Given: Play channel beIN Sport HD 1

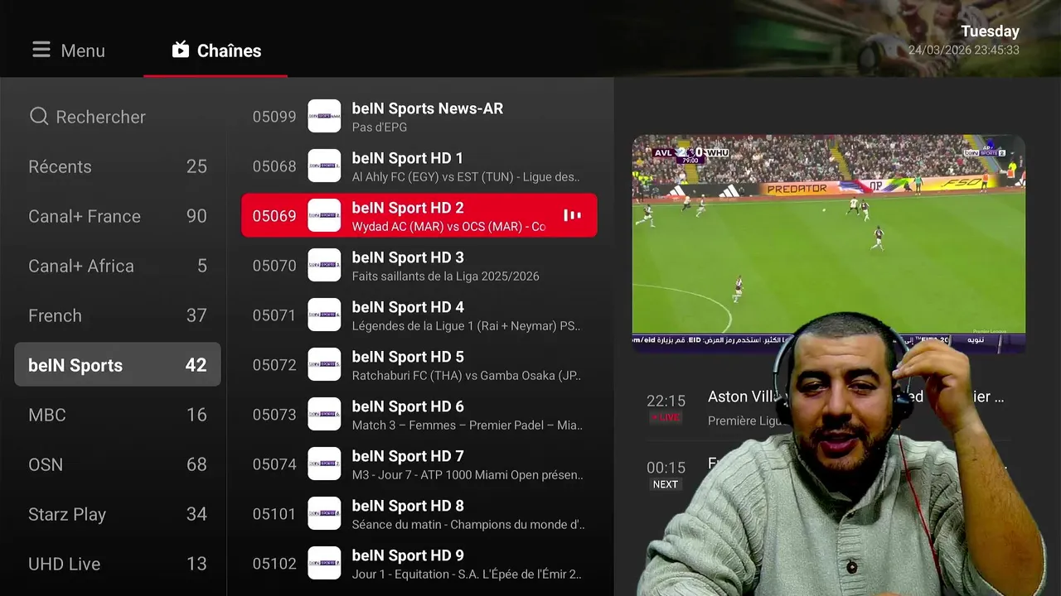Looking at the screenshot, I should [x=419, y=166].
